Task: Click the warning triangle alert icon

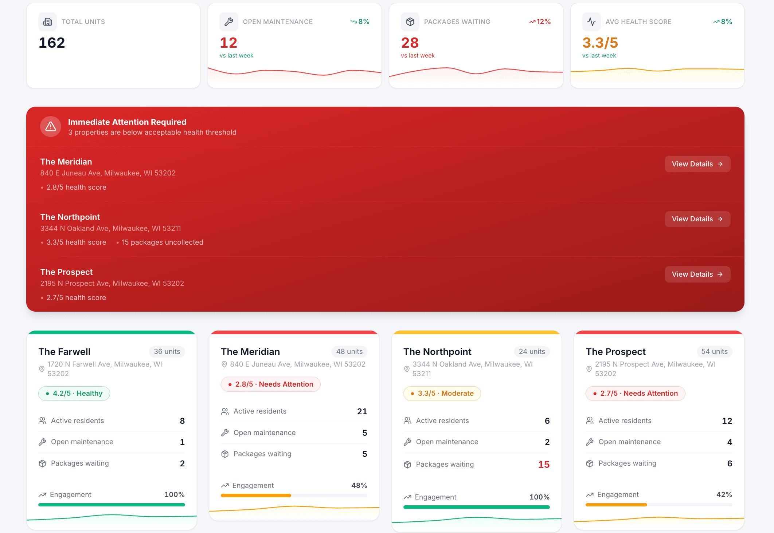Action: 51,127
